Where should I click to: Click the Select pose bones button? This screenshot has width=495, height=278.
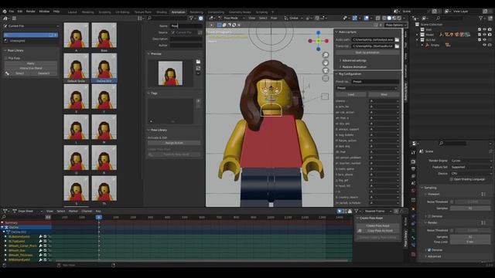(x=19, y=73)
